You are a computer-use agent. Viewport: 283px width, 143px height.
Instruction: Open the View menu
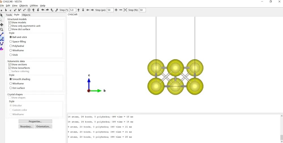[15, 6]
